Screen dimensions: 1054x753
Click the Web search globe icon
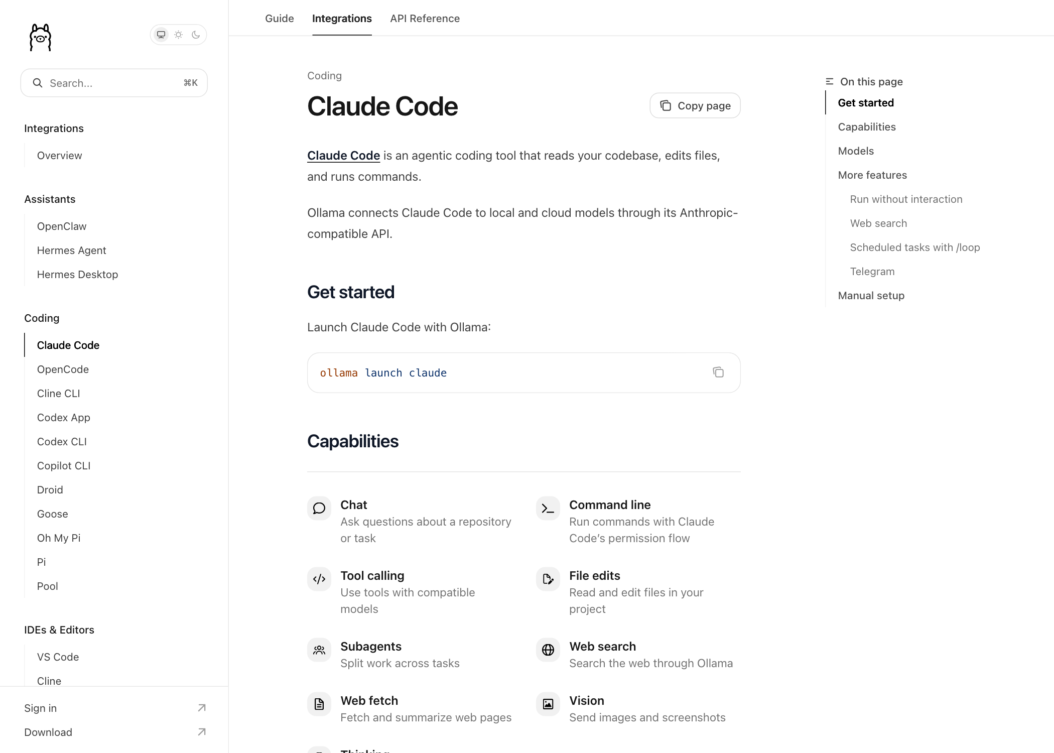point(548,650)
